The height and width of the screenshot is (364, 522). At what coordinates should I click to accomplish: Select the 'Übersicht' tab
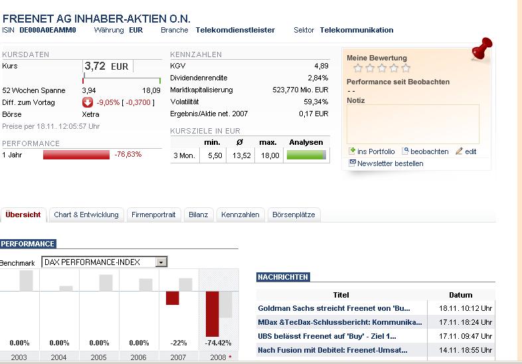click(23, 215)
